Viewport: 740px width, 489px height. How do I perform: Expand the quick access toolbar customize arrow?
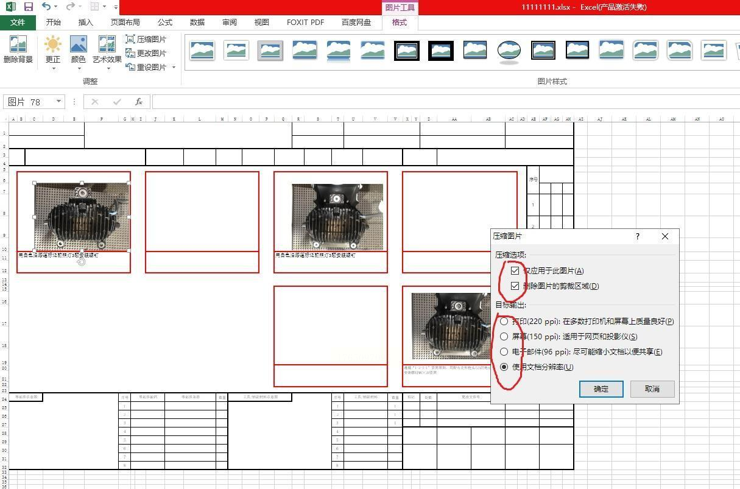click(116, 7)
